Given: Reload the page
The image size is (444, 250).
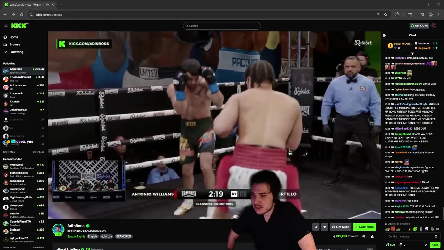Looking at the screenshot, I should click(x=22, y=15).
